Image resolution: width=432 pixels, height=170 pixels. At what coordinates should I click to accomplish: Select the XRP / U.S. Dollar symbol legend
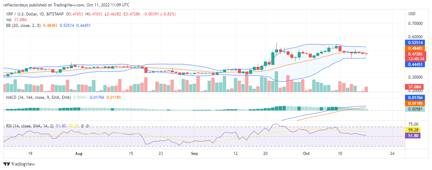(x=35, y=14)
